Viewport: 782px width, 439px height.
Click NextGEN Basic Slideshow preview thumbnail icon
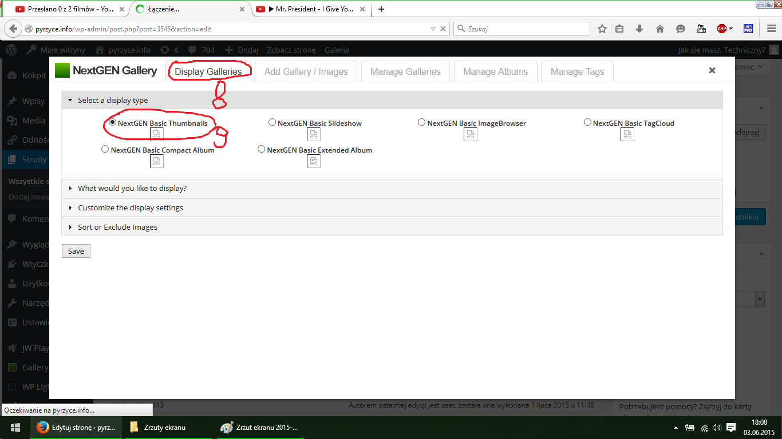tap(313, 134)
